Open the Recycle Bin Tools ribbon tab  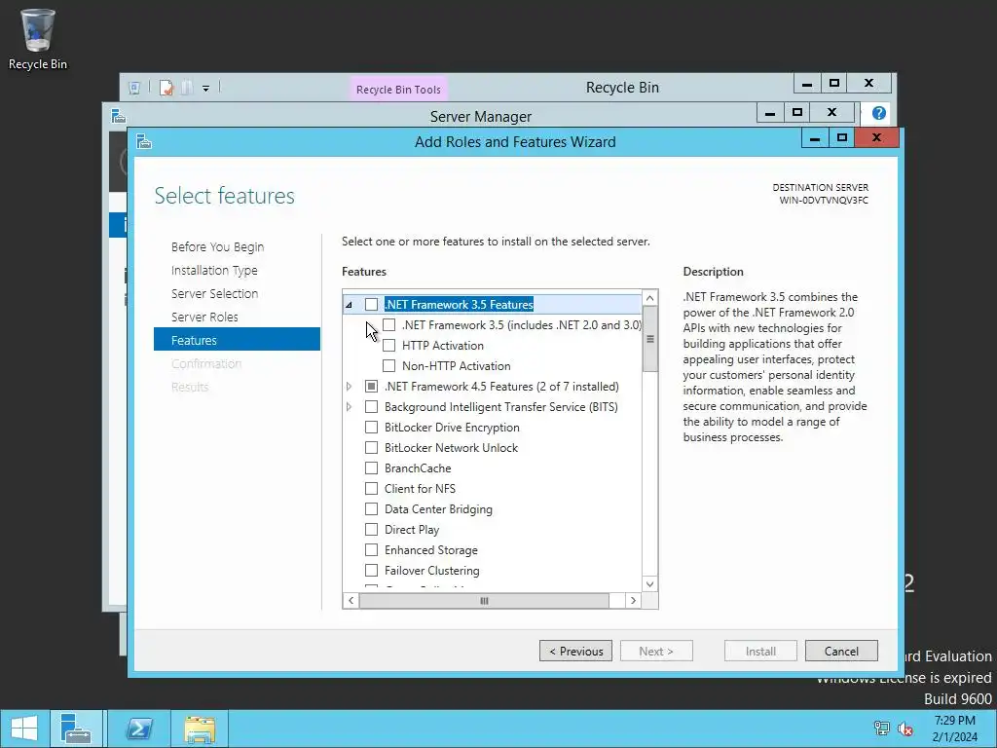click(x=398, y=89)
